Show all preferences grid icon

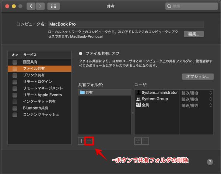click(x=53, y=6)
